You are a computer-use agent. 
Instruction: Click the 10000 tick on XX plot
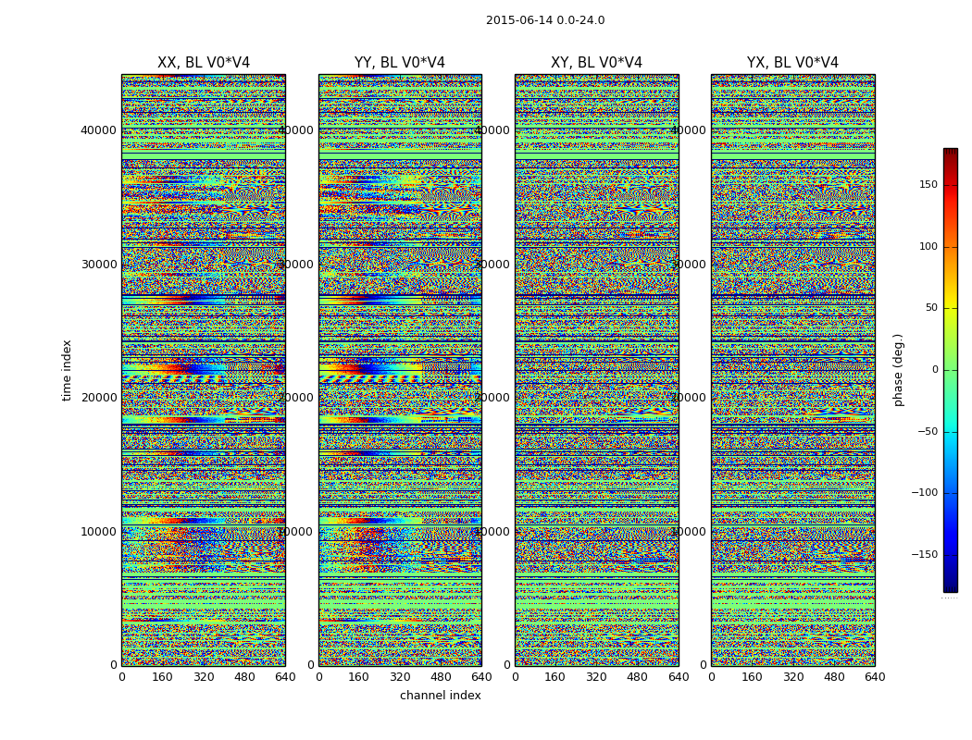(x=98, y=531)
